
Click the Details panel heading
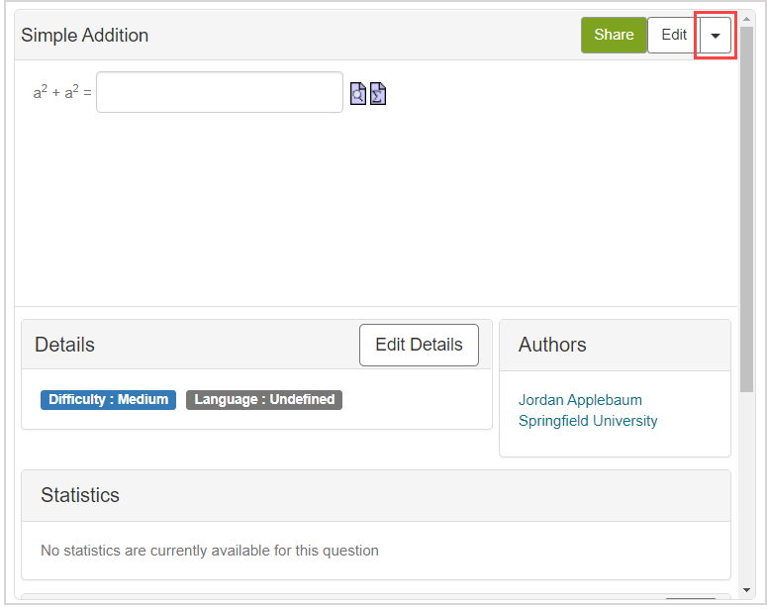[x=65, y=345]
